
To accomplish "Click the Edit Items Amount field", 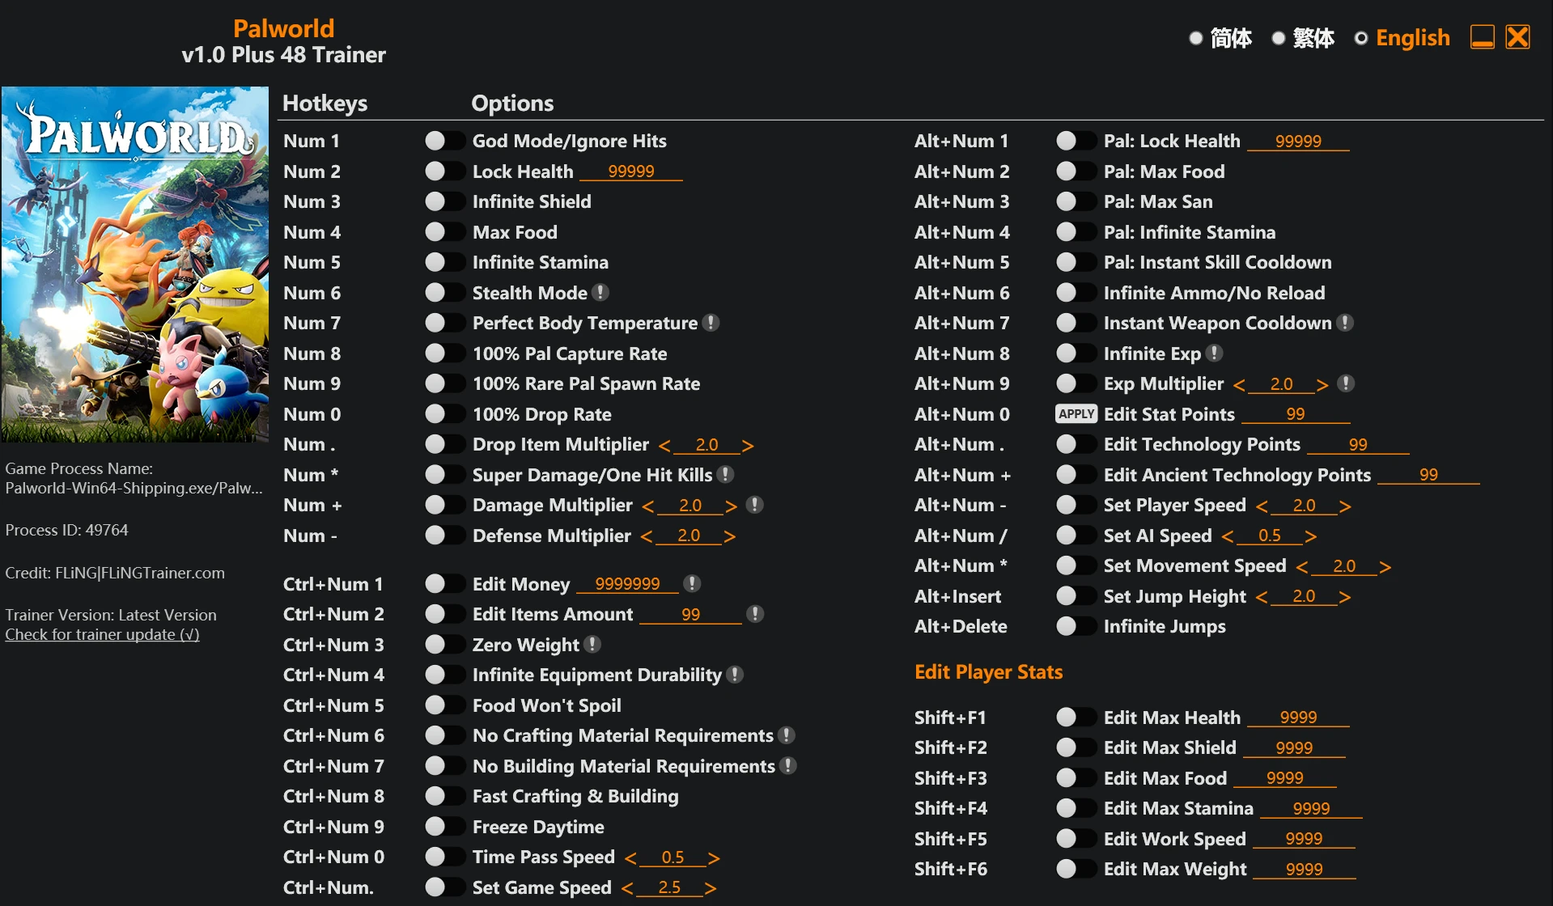I will (690, 614).
